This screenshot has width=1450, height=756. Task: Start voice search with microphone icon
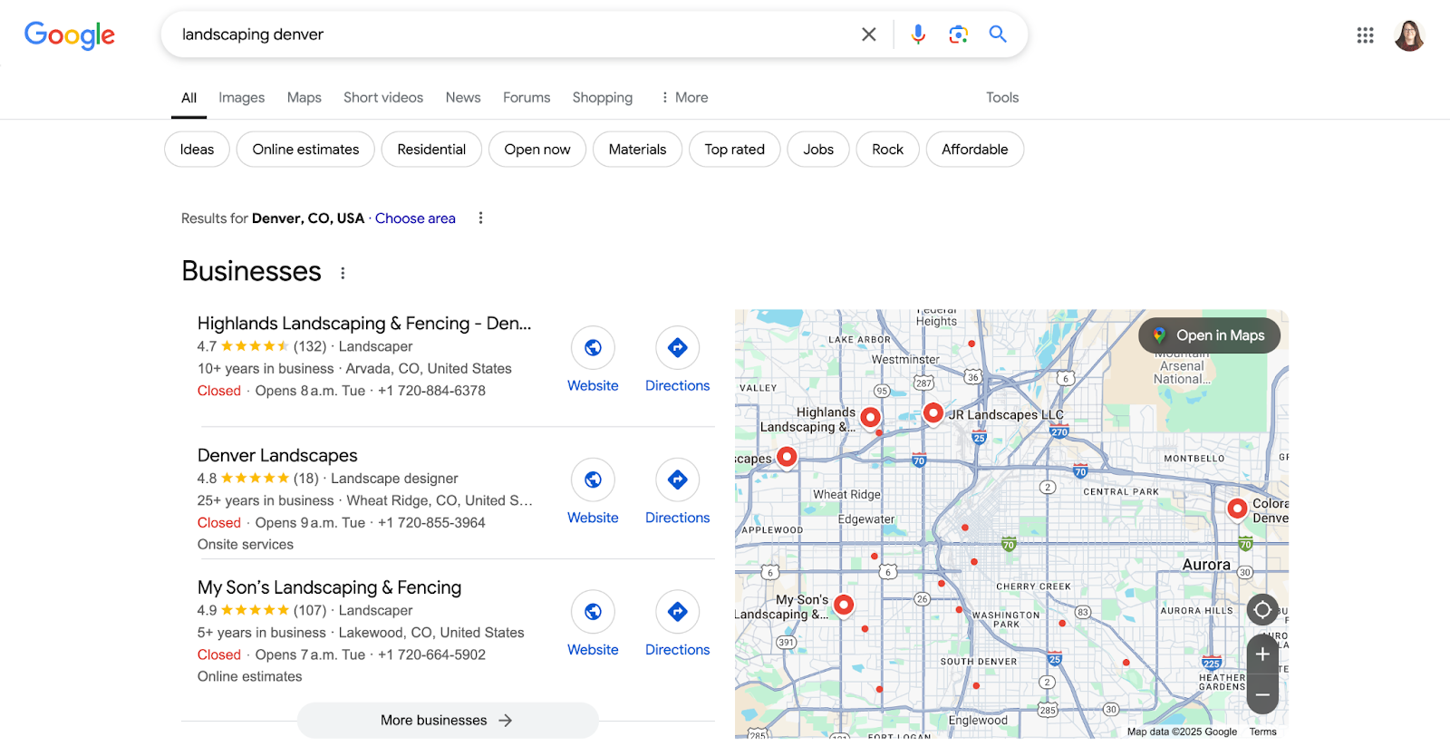coord(918,34)
